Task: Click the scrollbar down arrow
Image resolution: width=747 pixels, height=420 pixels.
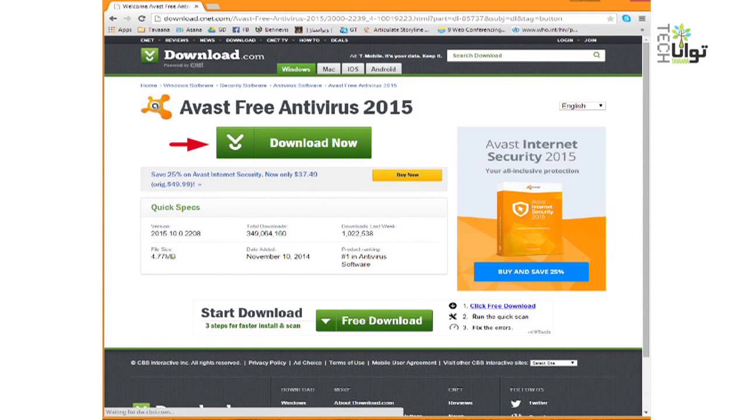Action: point(646,412)
